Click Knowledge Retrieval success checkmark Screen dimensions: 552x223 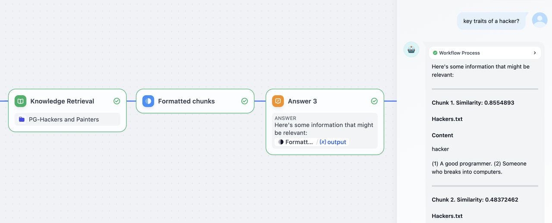[116, 101]
